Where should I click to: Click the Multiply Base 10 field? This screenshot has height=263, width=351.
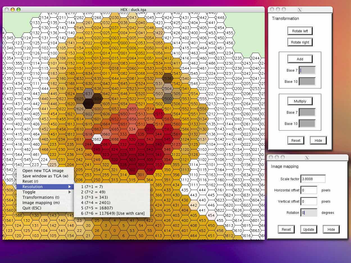click(x=307, y=124)
